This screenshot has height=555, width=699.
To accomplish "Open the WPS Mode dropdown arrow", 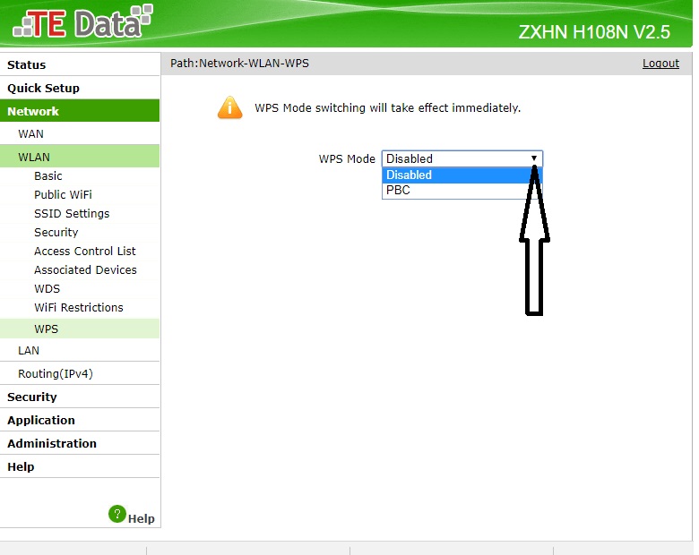I will pos(533,158).
